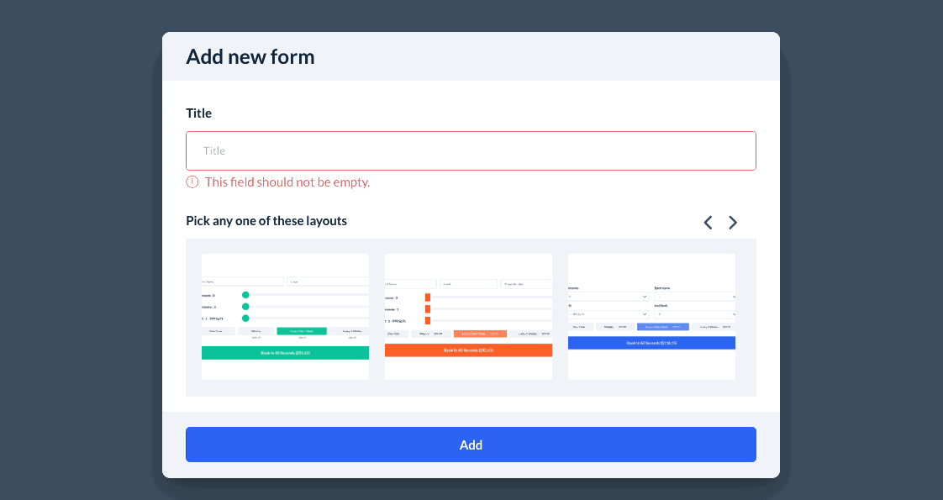This screenshot has height=500, width=943.
Task: Choose the orange layout thumbnail
Action: click(x=468, y=316)
